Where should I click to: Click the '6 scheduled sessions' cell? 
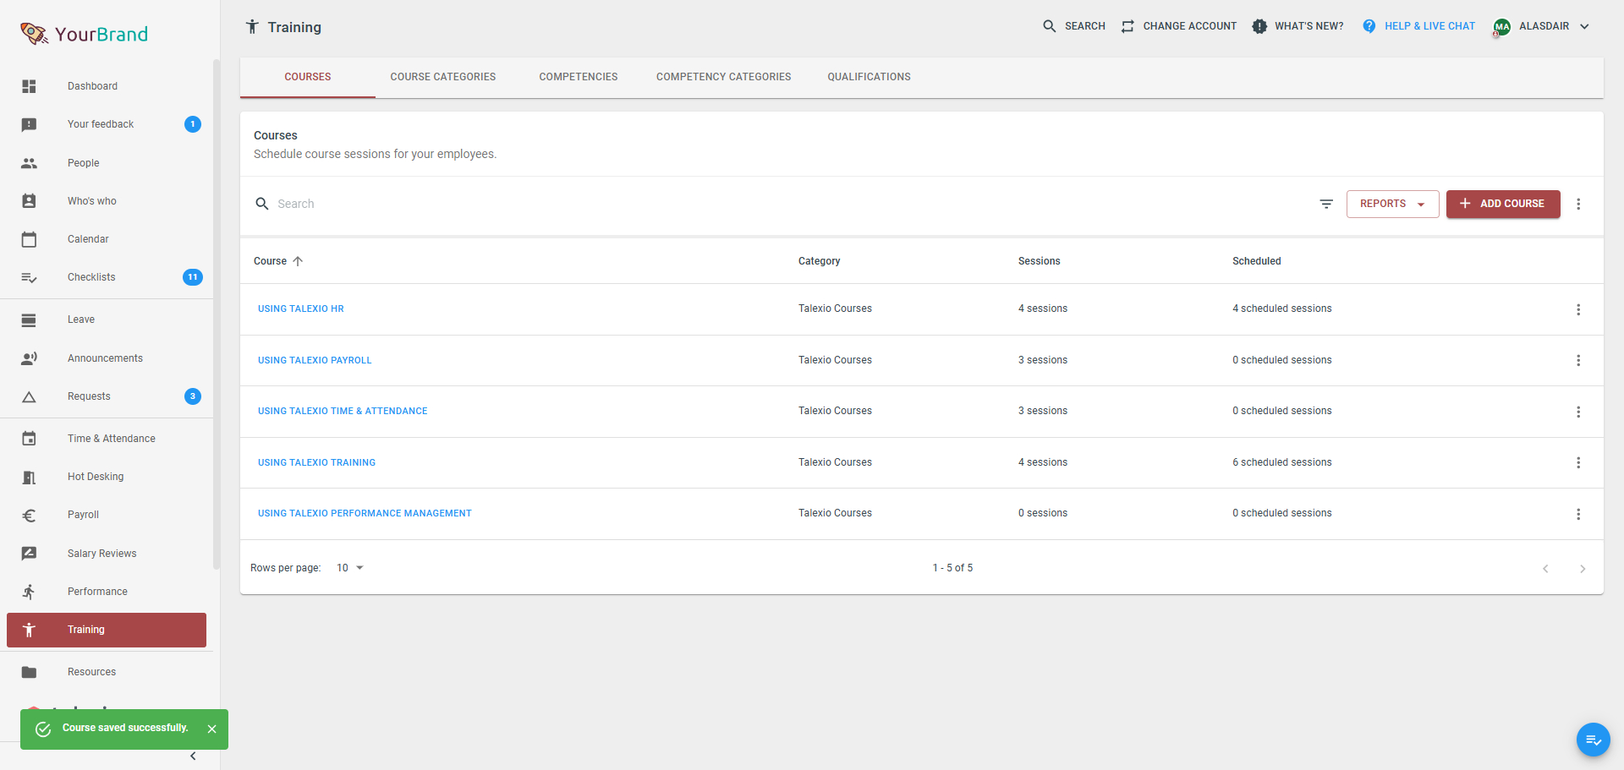(1282, 462)
